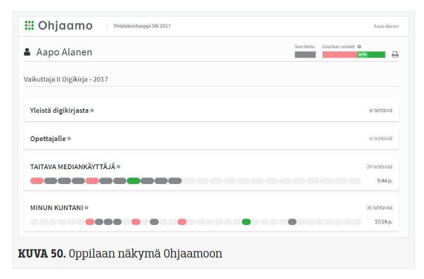Open the first red task pill in TAITAVA MEDIANKÄYTTÄJÄ
This screenshot has height=279, width=424.
[x=37, y=180]
